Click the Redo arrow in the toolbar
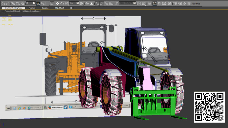Screen dimensions: 228x128 tap(8, 3)
